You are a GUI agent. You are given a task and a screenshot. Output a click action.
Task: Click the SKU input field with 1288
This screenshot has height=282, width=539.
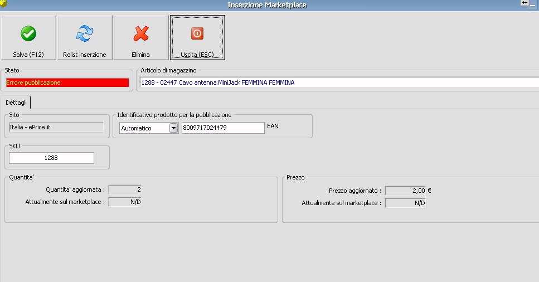click(x=52, y=158)
